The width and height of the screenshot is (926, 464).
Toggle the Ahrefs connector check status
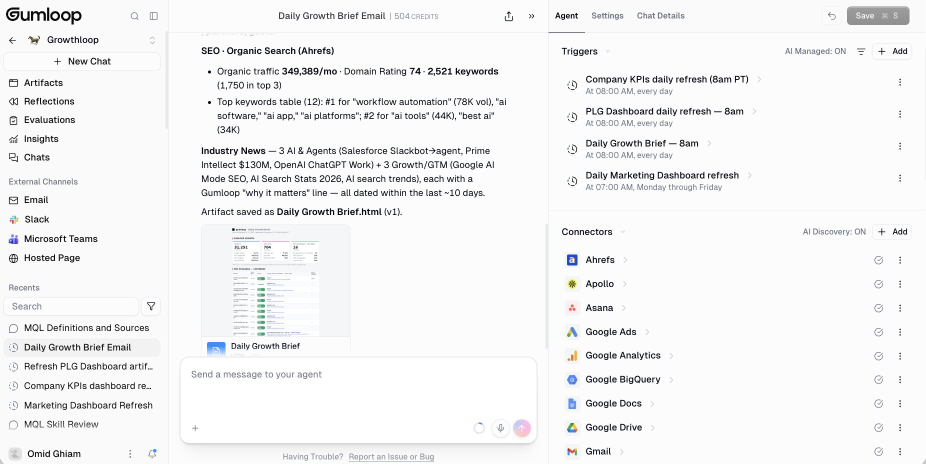878,260
